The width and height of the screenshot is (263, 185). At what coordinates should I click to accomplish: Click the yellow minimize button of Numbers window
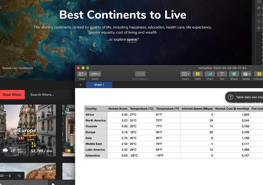pyautogui.click(x=83, y=68)
